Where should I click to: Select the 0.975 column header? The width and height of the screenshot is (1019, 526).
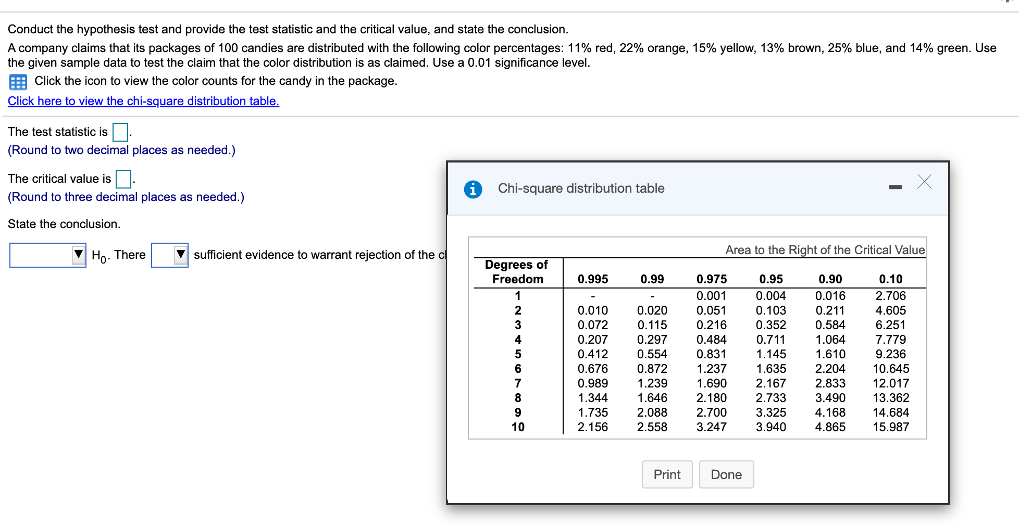tap(712, 279)
